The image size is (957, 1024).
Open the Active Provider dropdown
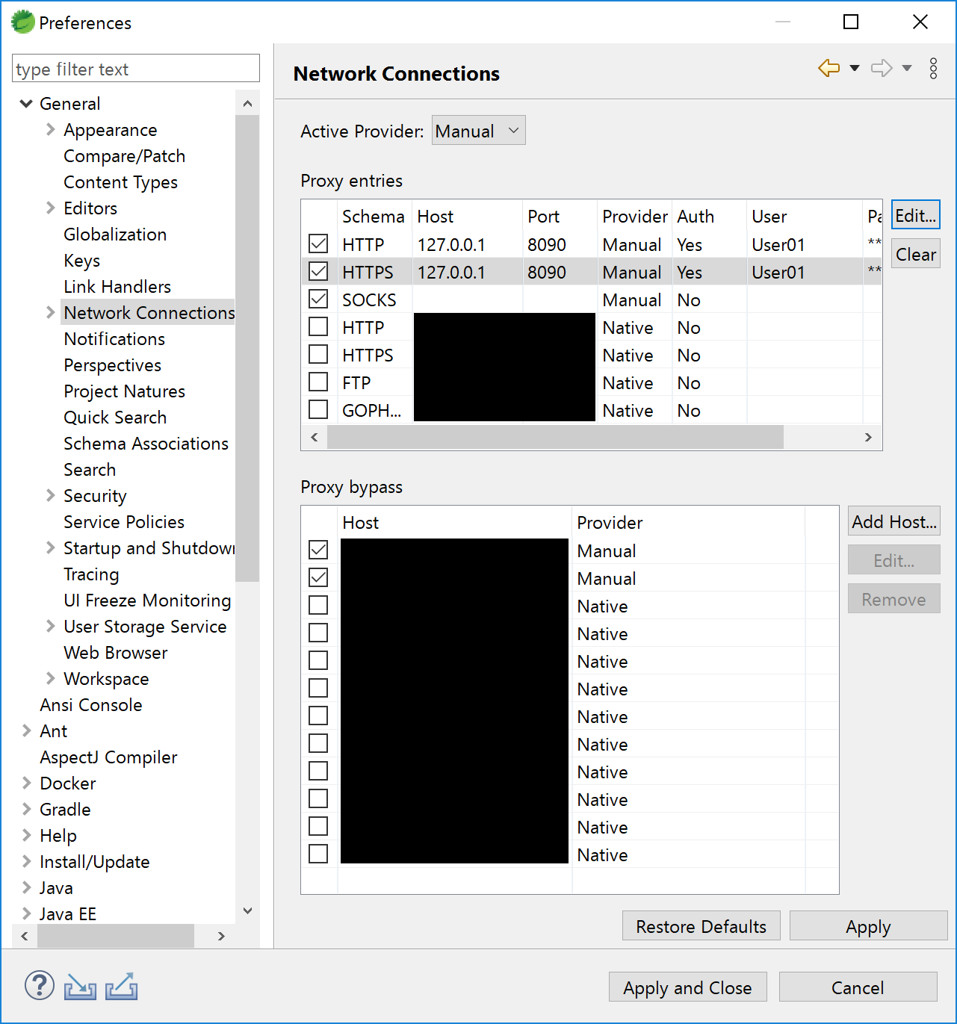(x=478, y=131)
